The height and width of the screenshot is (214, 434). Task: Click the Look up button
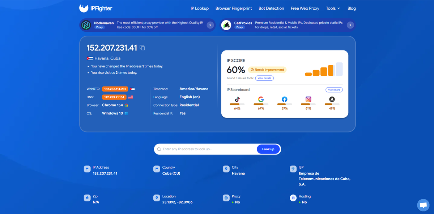(268, 149)
